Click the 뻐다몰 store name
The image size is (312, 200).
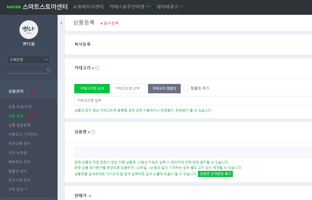(29, 44)
